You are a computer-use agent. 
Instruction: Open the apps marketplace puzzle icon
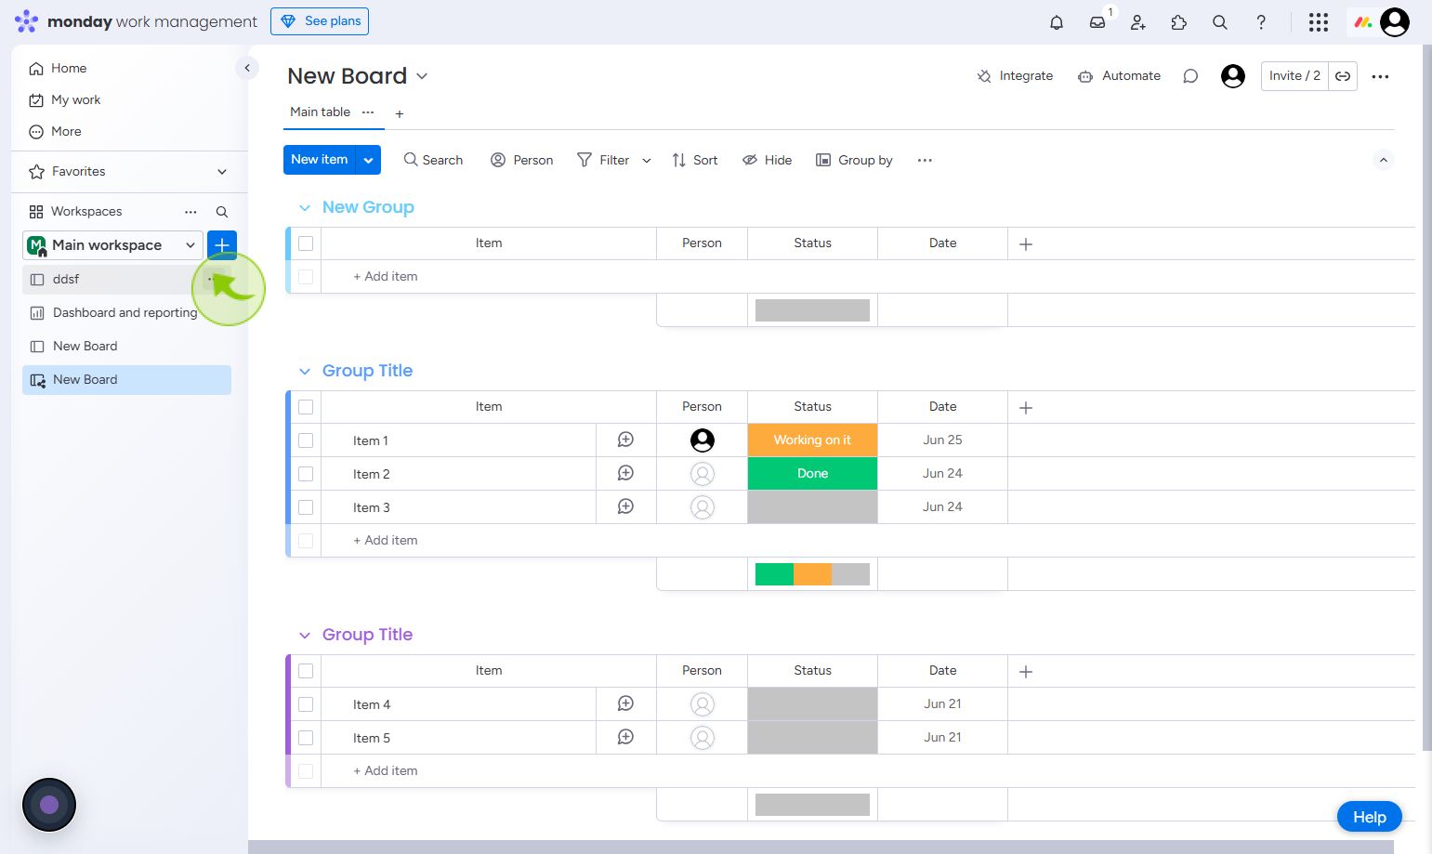(1179, 22)
